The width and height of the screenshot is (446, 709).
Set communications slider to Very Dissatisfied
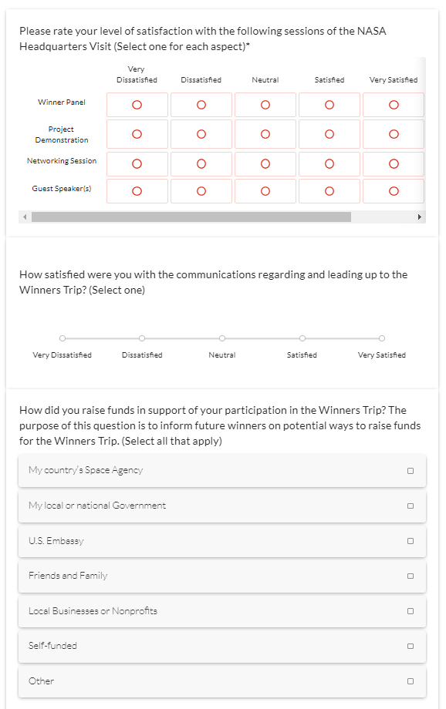[63, 338]
